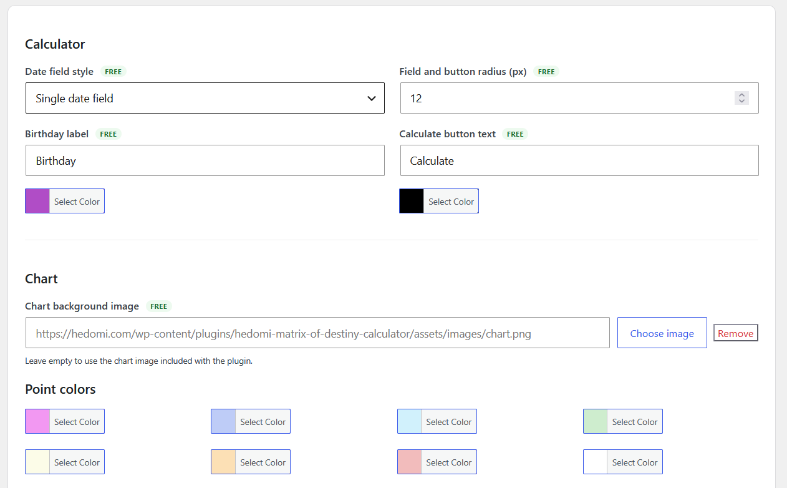Increase the field and button radius value
Image resolution: width=787 pixels, height=488 pixels.
741,95
